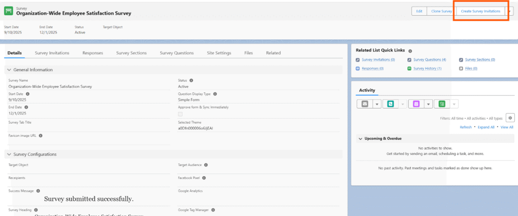The height and width of the screenshot is (216, 518).
Task: Collapse the General Information section
Action: [x=10, y=70]
